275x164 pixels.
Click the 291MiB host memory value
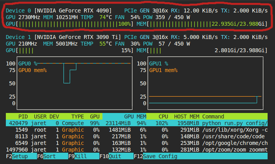click(x=190, y=130)
